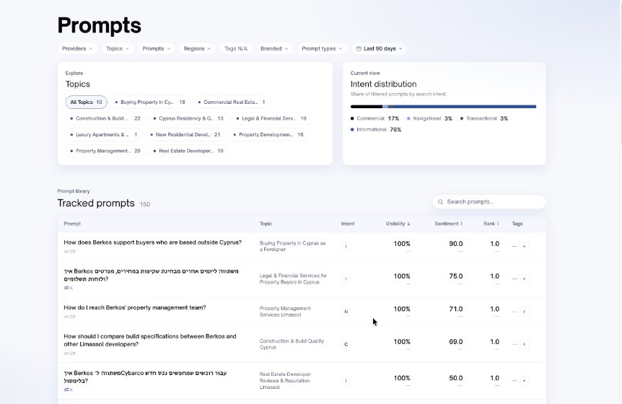Click intent badge N in Property Management row
622x404 pixels.
click(346, 312)
